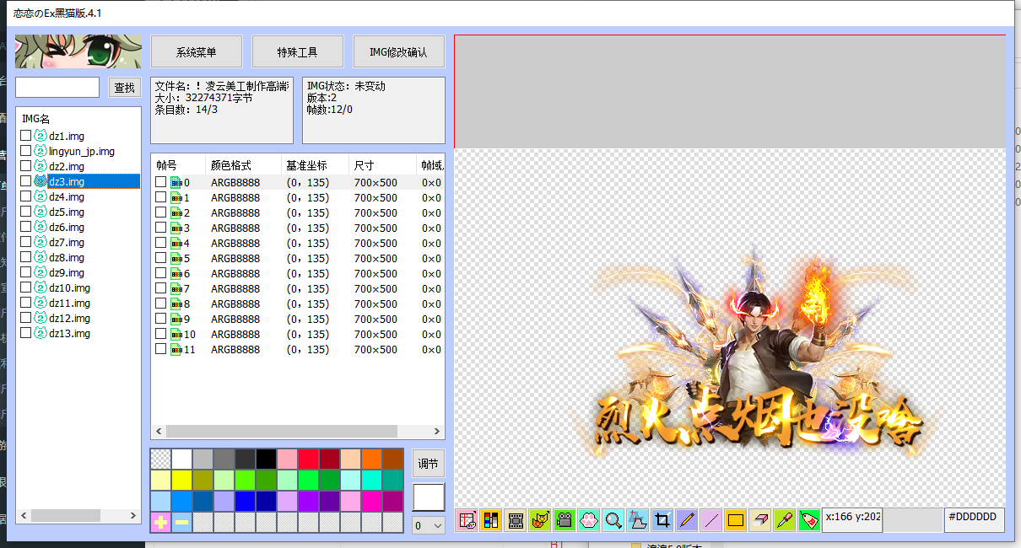This screenshot has width=1021, height=548.
Task: Check the checkbox next to frame 0
Action: [x=159, y=181]
